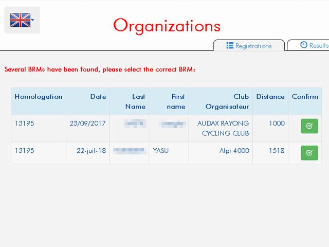Confirm the AUDAX RAYONG 1000 km BRM
329x247 pixels.
309,126
